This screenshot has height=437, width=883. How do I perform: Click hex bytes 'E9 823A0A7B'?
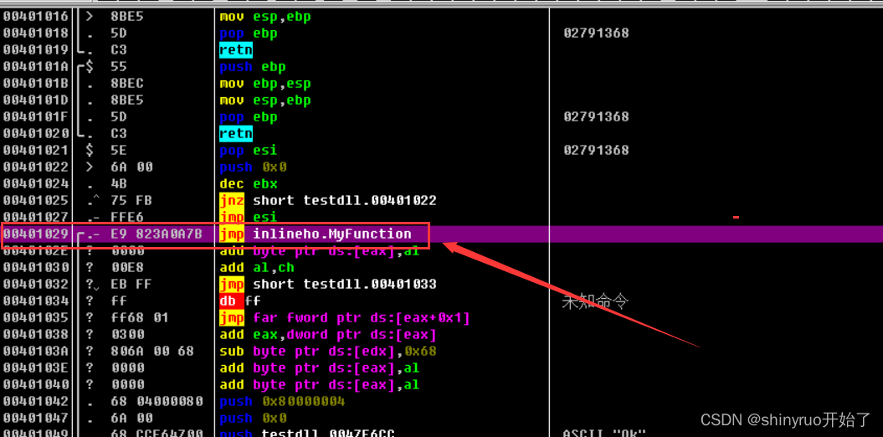pyautogui.click(x=157, y=234)
